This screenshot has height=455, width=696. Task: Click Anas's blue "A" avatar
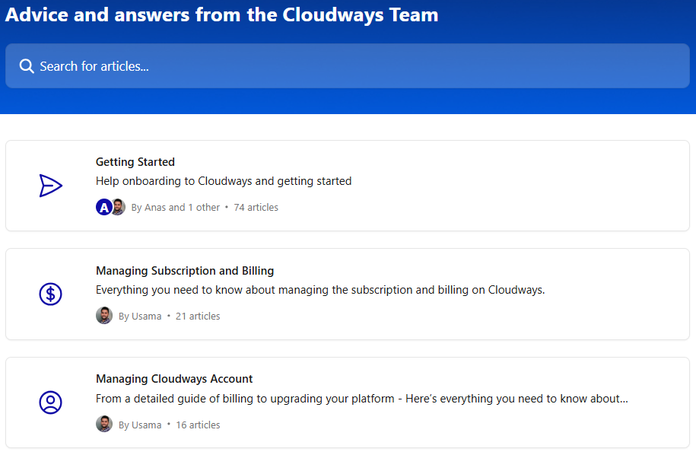tap(104, 207)
